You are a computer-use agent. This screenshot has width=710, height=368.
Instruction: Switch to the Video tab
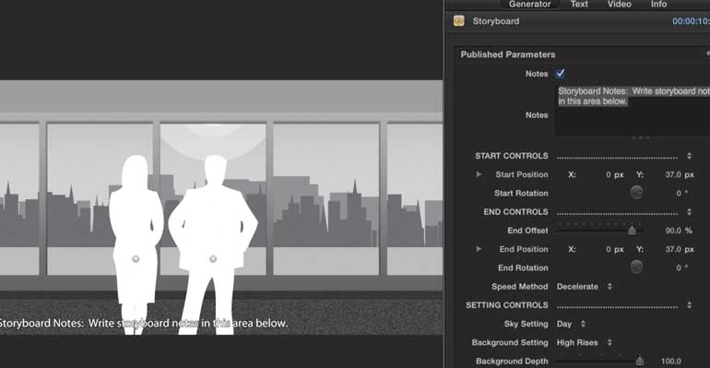[x=619, y=4]
